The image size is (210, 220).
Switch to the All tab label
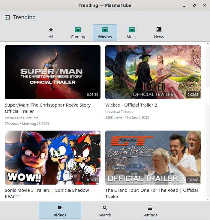pyautogui.click(x=51, y=37)
